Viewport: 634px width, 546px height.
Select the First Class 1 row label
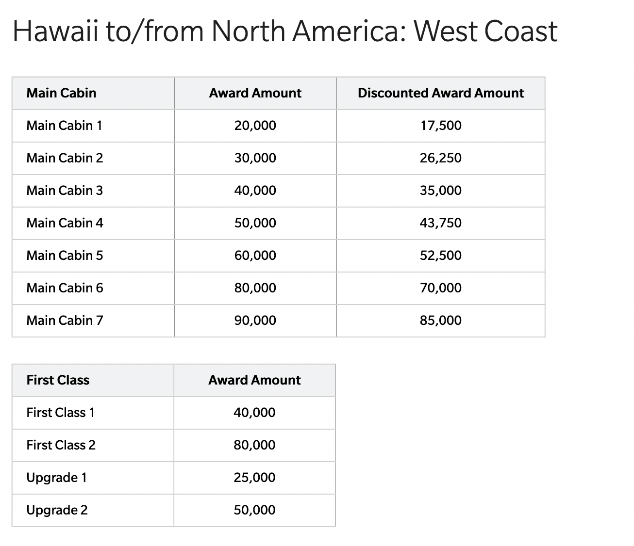tap(61, 413)
